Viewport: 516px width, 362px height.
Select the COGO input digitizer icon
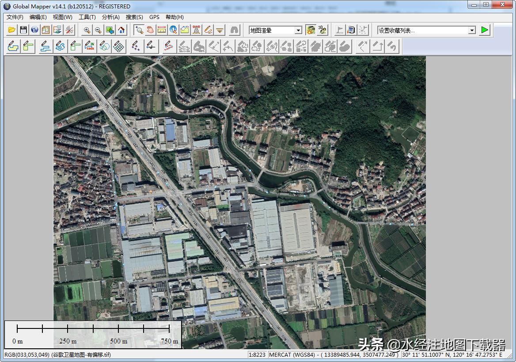tap(90, 46)
